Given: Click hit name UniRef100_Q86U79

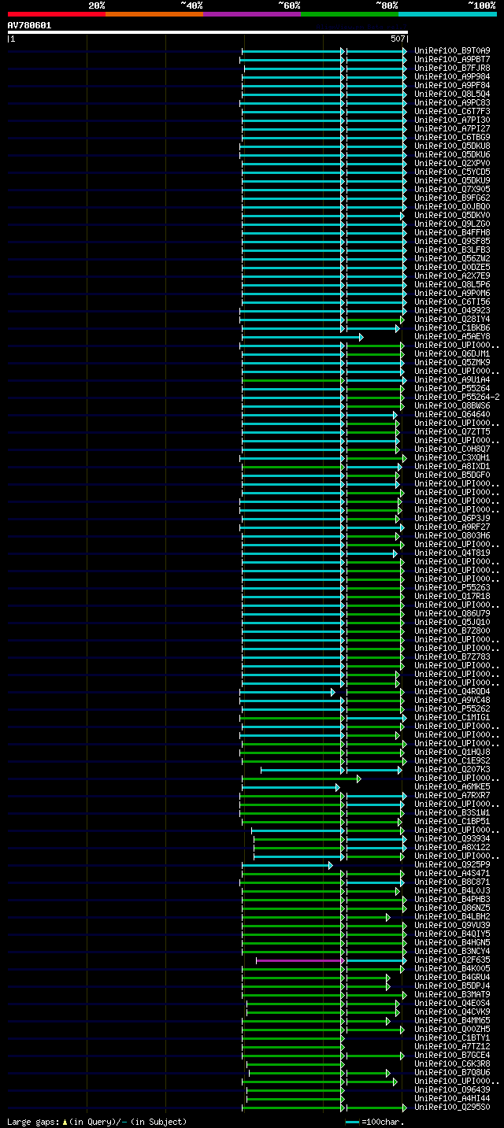Looking at the screenshot, I should (452, 614).
